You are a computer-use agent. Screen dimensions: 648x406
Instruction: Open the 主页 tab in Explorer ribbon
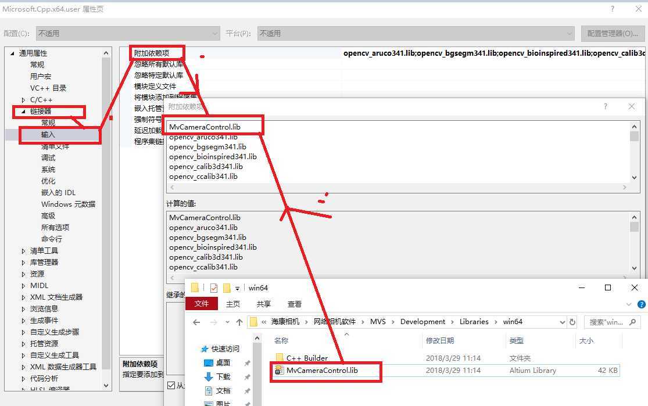233,304
